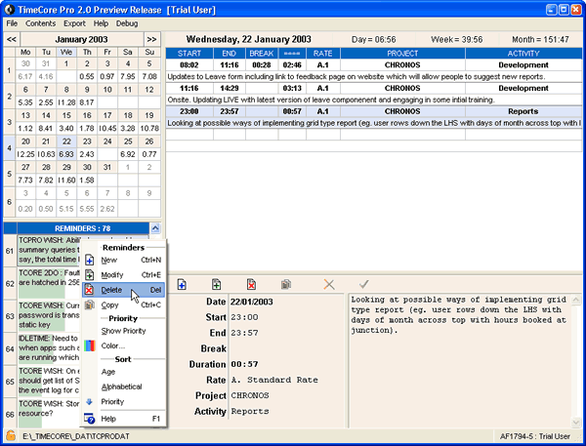Viewport: 586px width, 446px height.
Task: Choose New in the Reminders context menu
Action: (x=123, y=260)
